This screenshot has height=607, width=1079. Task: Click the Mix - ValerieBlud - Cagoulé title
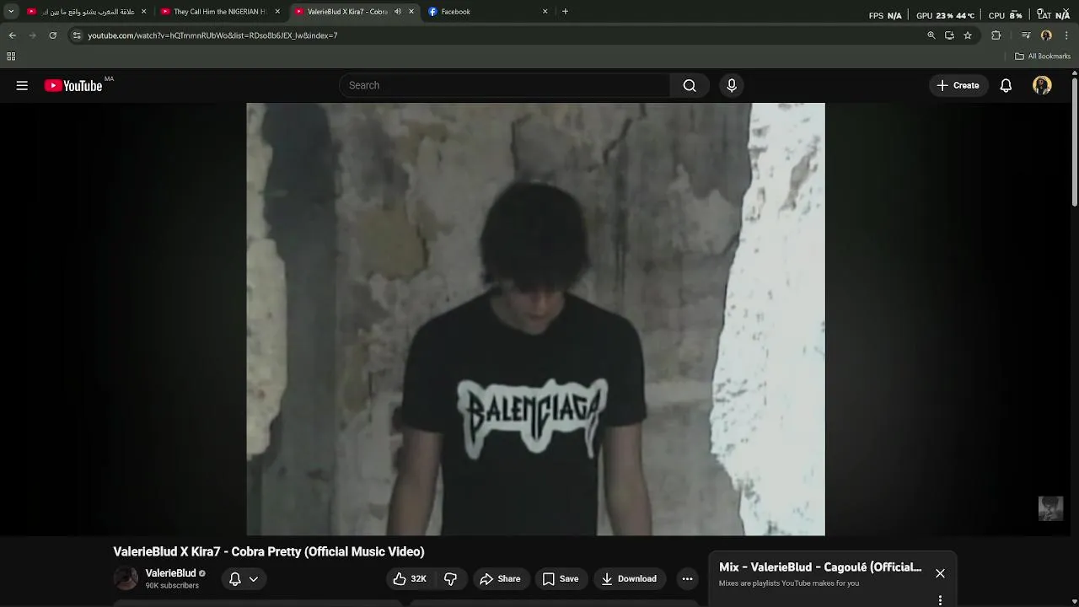click(x=820, y=567)
